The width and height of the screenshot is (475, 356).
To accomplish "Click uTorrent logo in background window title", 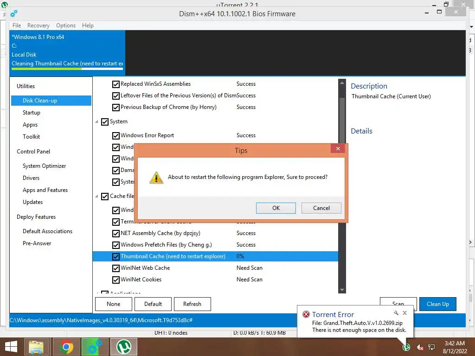I will tap(4, 4).
